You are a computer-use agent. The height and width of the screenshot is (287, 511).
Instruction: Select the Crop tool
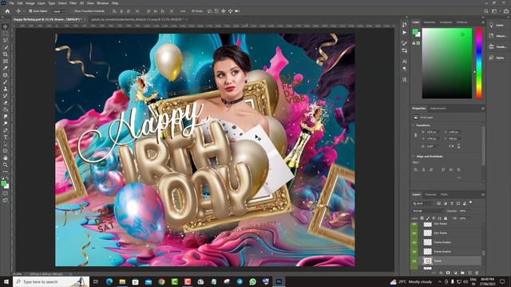(6, 54)
